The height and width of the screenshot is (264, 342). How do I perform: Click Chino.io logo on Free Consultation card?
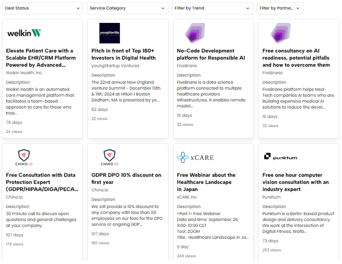(x=24, y=158)
